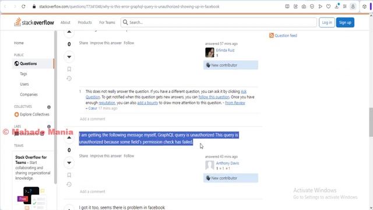The width and height of the screenshot is (373, 210).
Task: Click the Sign up button
Action: [x=345, y=22]
